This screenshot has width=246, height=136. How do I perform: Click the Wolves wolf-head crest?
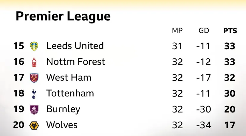pos(34,125)
